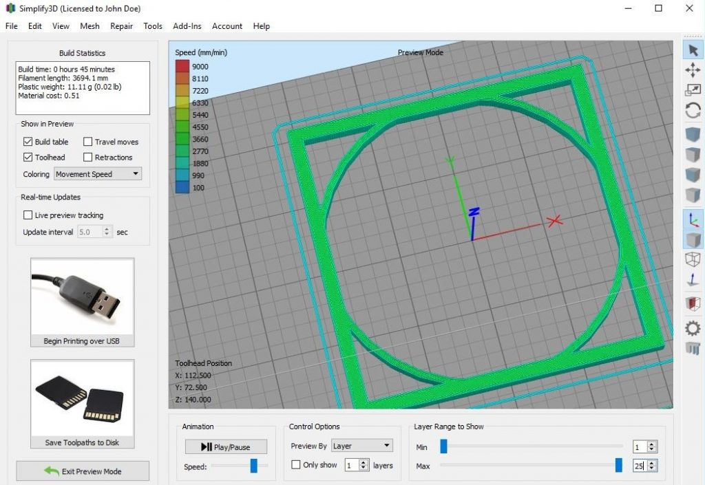705x485 pixels.
Task: Select the coordinate axes view icon
Action: [693, 219]
